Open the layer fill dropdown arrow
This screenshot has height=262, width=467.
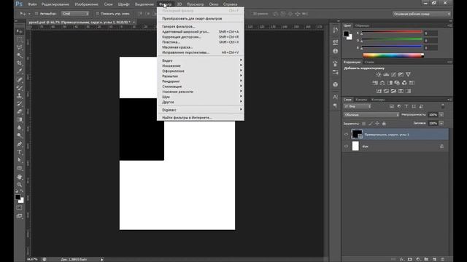click(x=441, y=123)
